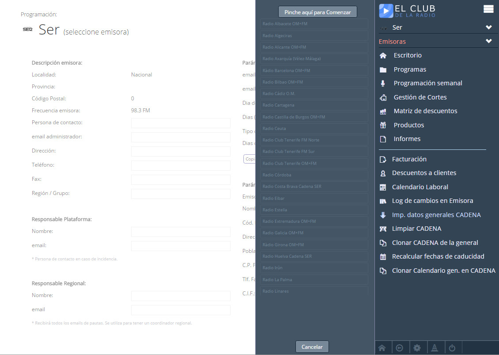Select Radio Extremadura OM+FM station
The height and width of the screenshot is (355, 499).
(x=314, y=221)
